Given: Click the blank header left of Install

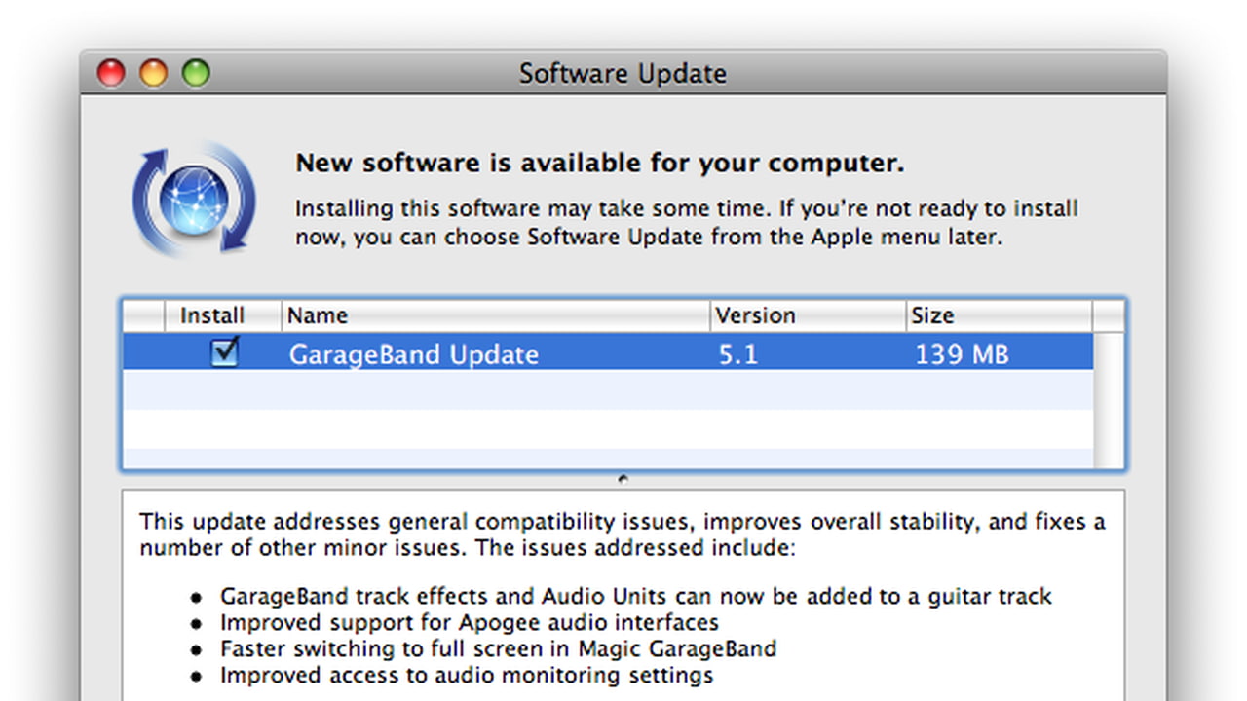Looking at the screenshot, I should click(x=144, y=315).
